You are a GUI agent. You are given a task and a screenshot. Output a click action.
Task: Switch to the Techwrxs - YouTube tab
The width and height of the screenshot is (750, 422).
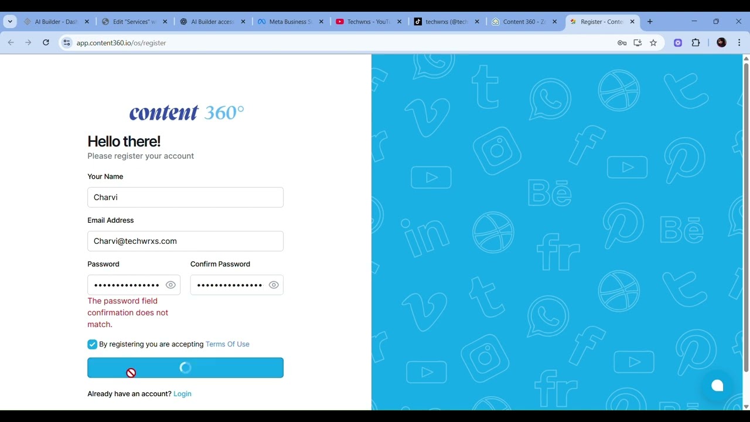(368, 22)
